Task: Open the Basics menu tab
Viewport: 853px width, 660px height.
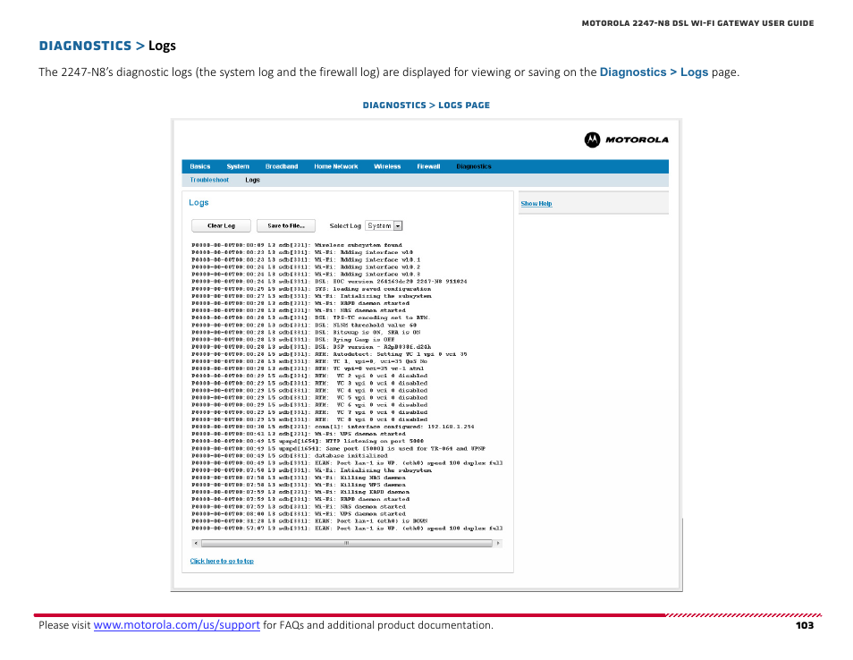Action: 199,166
